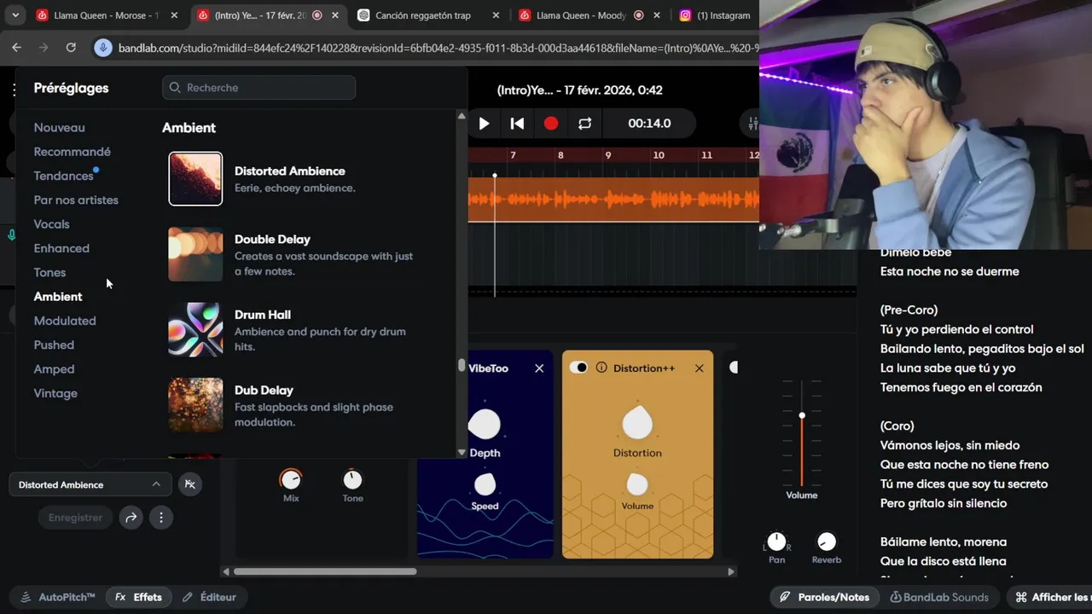This screenshot has width=1092, height=614.
Task: Open the preset three-dot options menu
Action: pos(161,518)
